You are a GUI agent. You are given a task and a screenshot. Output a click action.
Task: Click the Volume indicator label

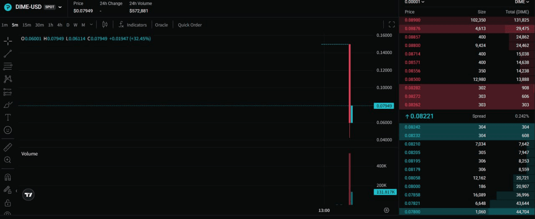click(x=30, y=154)
